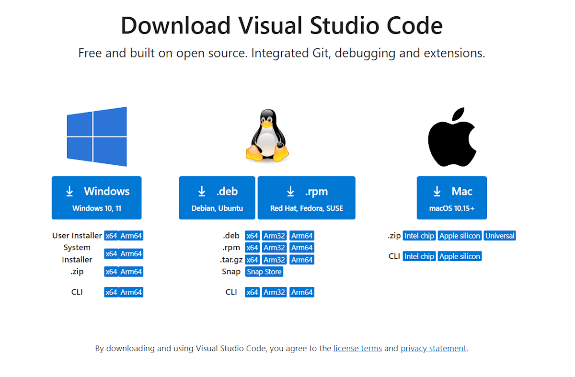
Task: Get Windows User Installer x64
Action: tap(111, 236)
